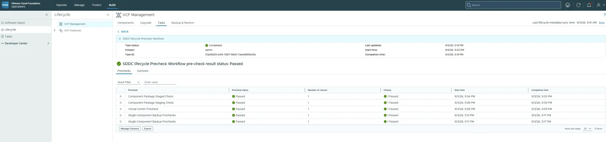Open the Build menu
Viewport: 606px width, 142px height.
click(112, 5)
